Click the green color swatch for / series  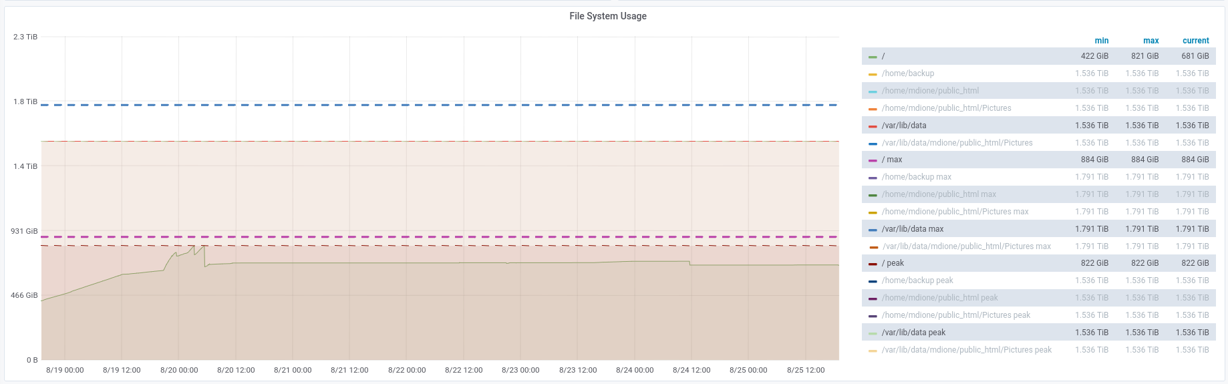click(x=873, y=57)
